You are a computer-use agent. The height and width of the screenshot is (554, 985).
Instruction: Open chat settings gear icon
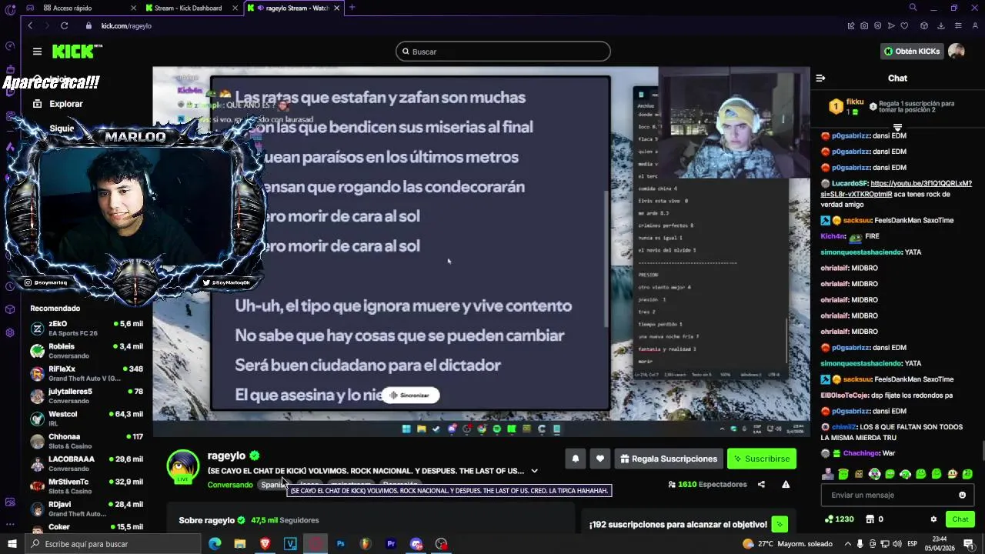[933, 519]
